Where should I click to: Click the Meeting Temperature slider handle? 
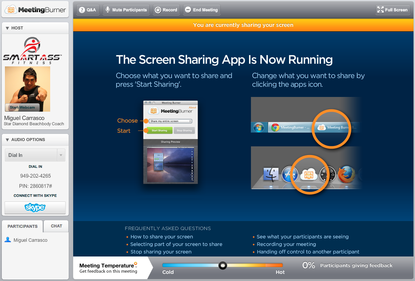coord(223,265)
